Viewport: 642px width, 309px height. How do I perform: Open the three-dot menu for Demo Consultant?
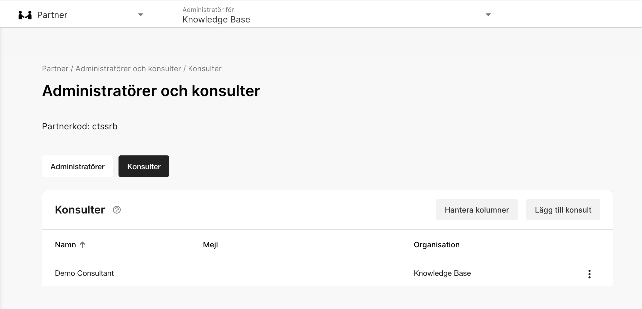[589, 274]
